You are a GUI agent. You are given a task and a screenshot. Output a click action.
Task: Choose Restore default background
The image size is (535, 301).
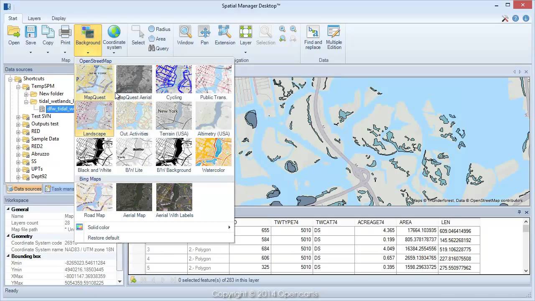[154, 238]
